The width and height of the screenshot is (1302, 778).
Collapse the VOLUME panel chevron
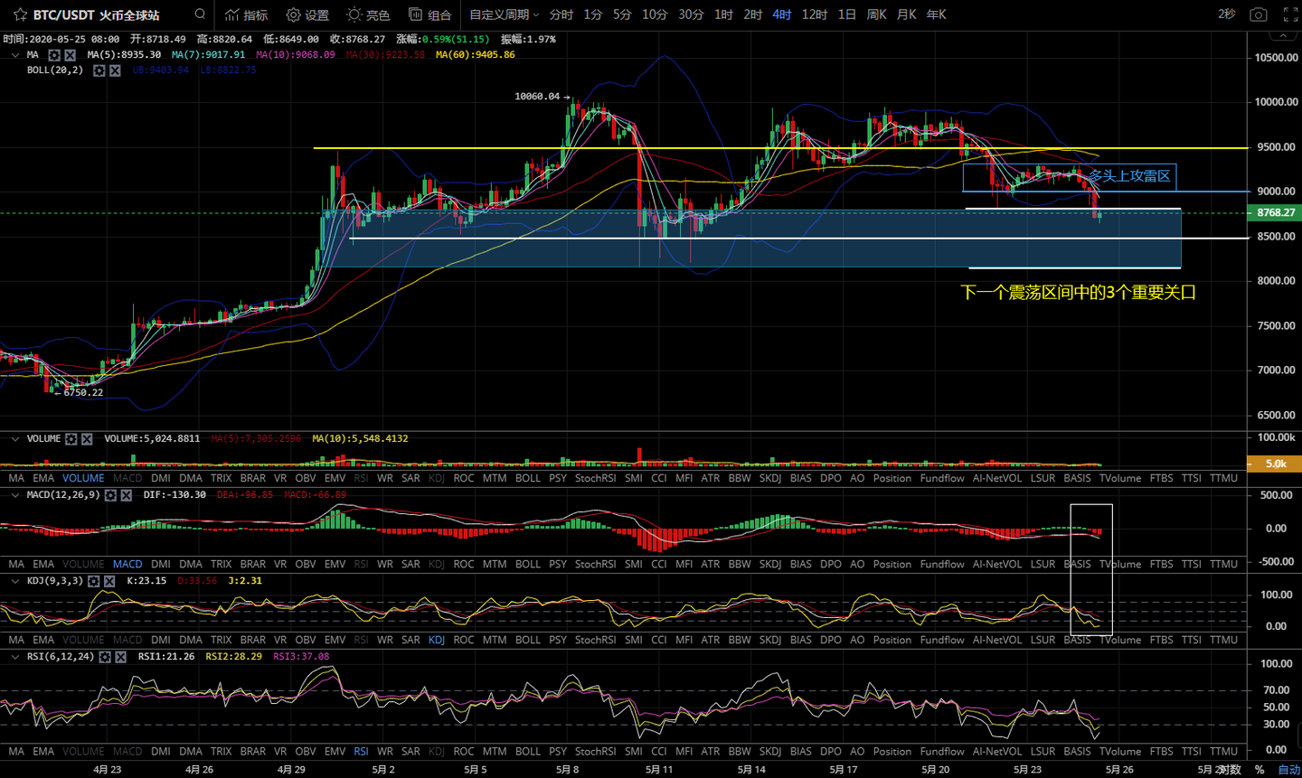15,439
